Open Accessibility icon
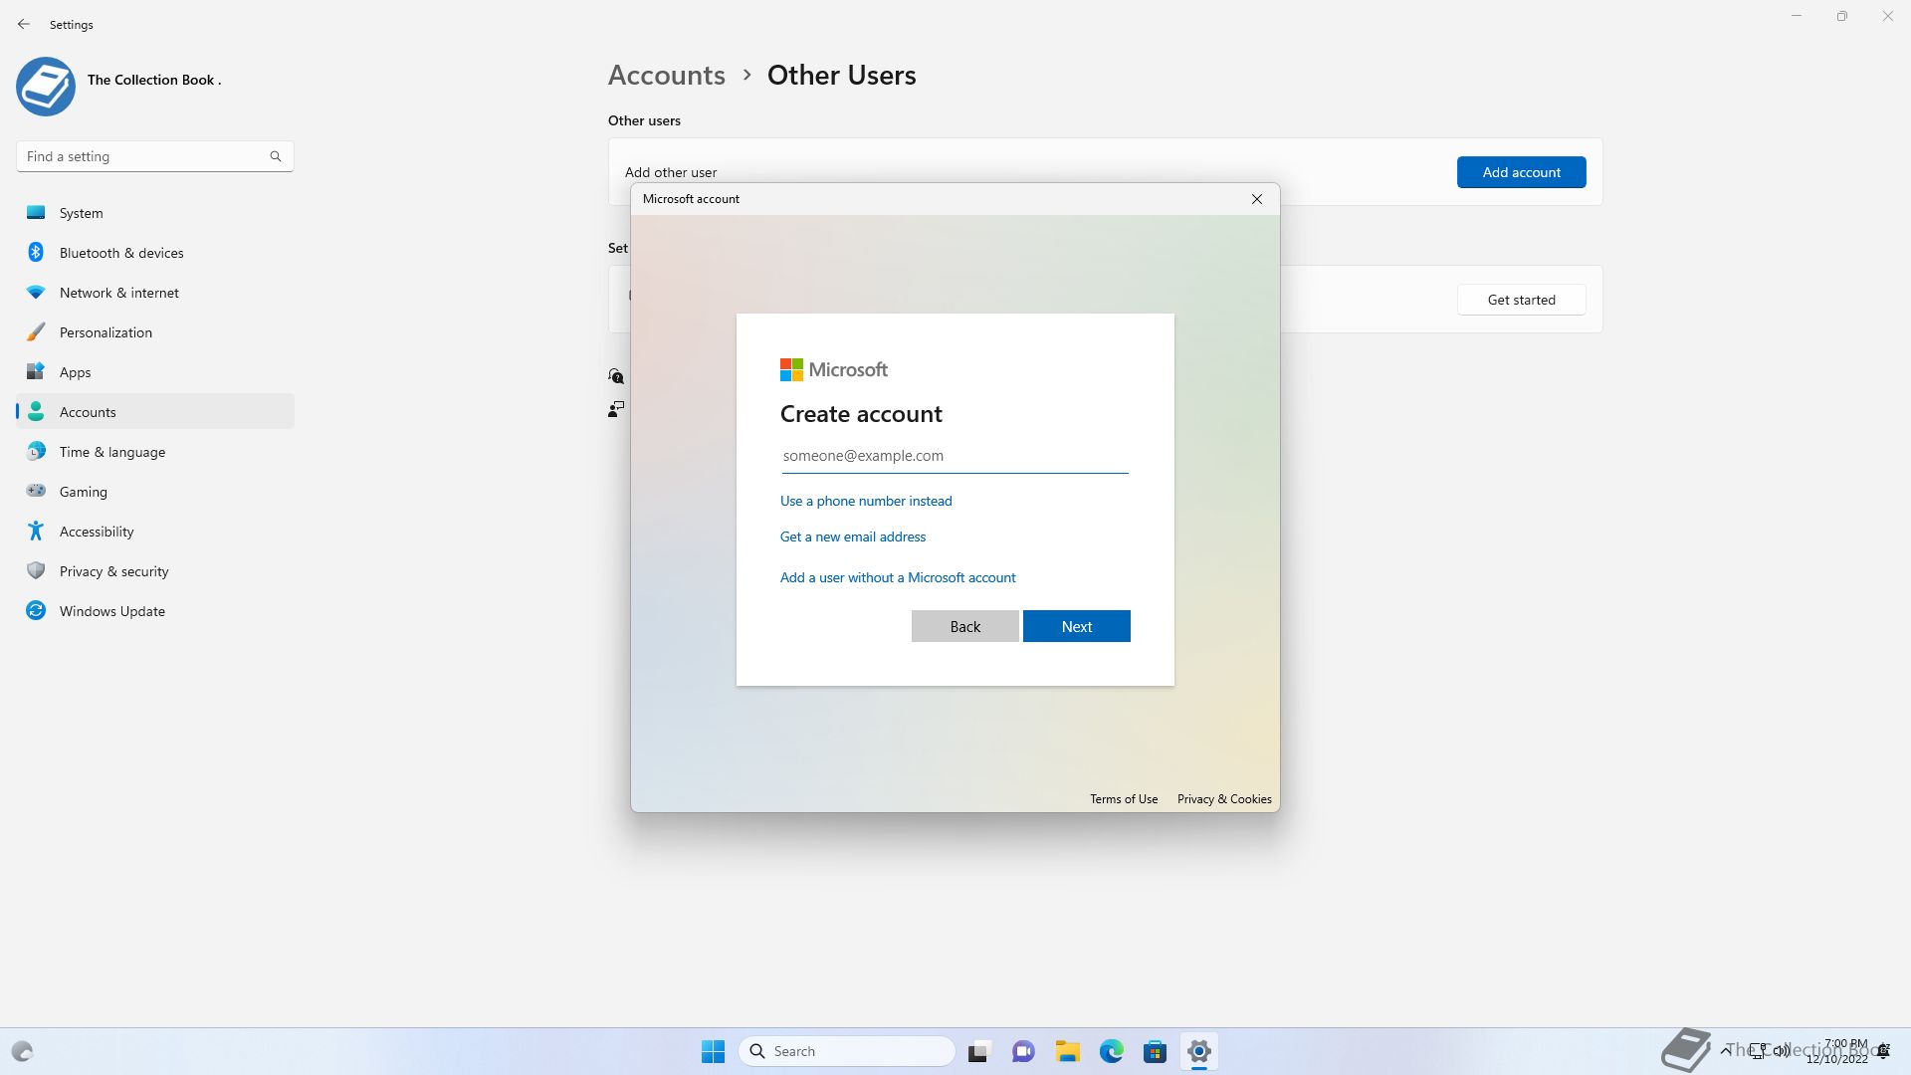 36,532
